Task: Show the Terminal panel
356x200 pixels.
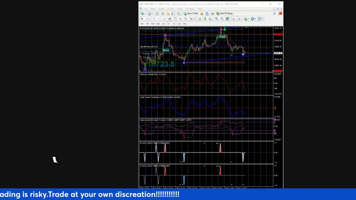Action: click(173, 14)
